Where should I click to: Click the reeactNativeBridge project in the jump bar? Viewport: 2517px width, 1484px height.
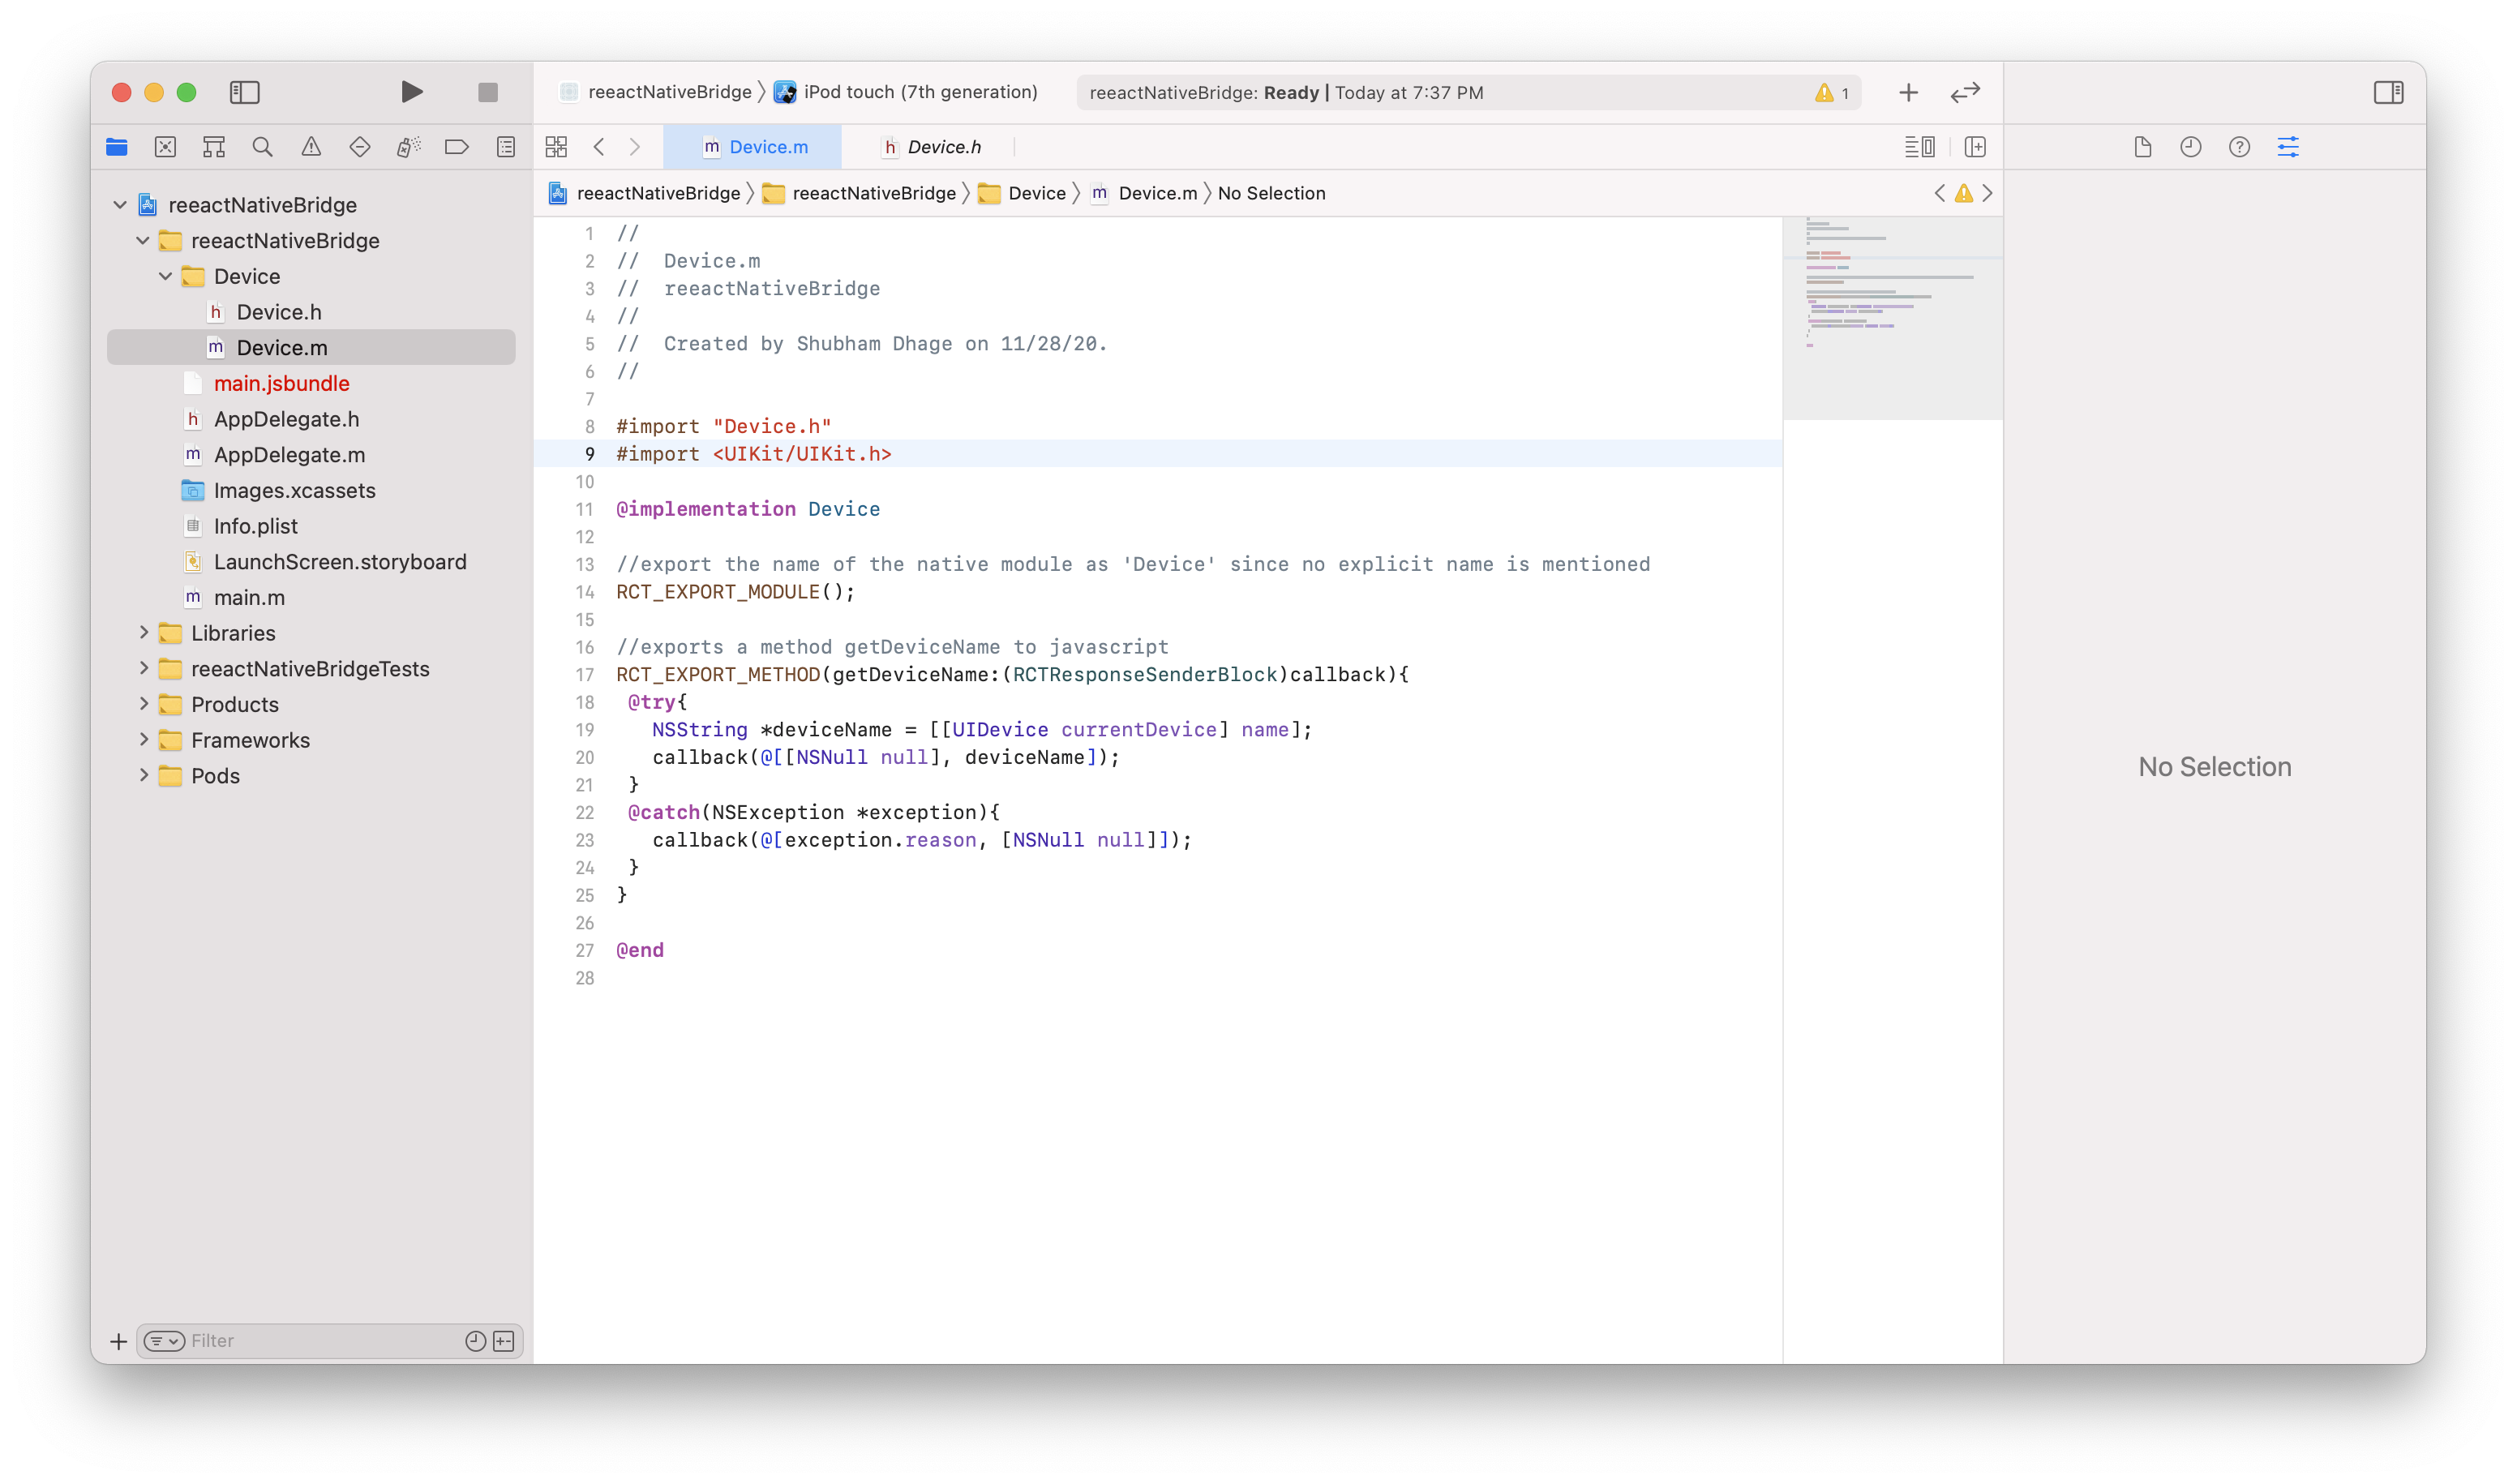[644, 193]
